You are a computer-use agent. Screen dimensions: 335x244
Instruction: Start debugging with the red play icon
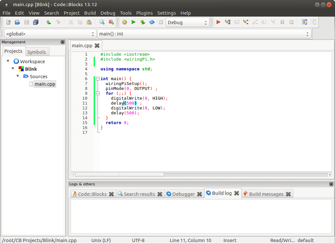pos(218,22)
